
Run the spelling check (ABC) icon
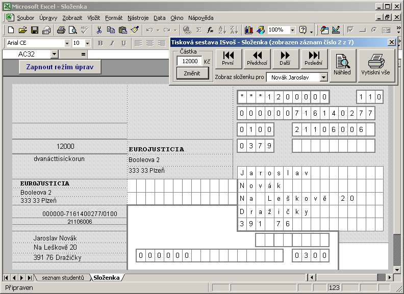tap(85, 30)
